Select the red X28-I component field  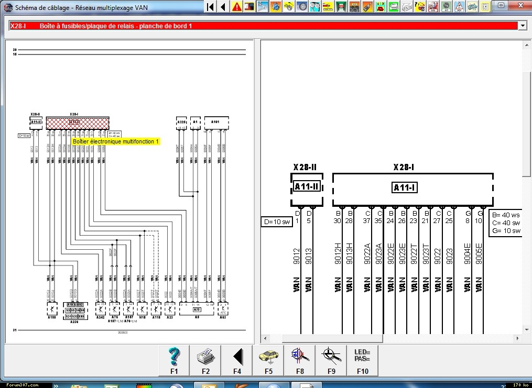point(263,26)
